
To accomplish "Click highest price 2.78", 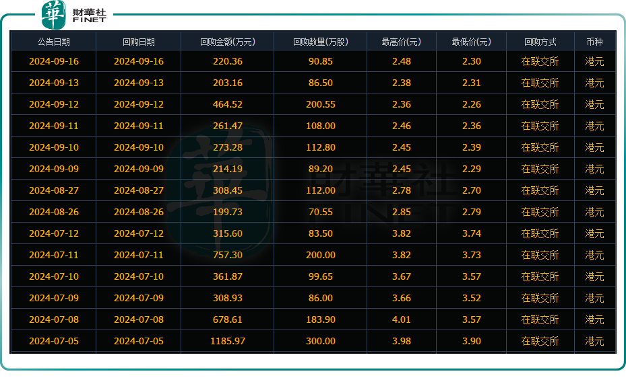I will [402, 190].
